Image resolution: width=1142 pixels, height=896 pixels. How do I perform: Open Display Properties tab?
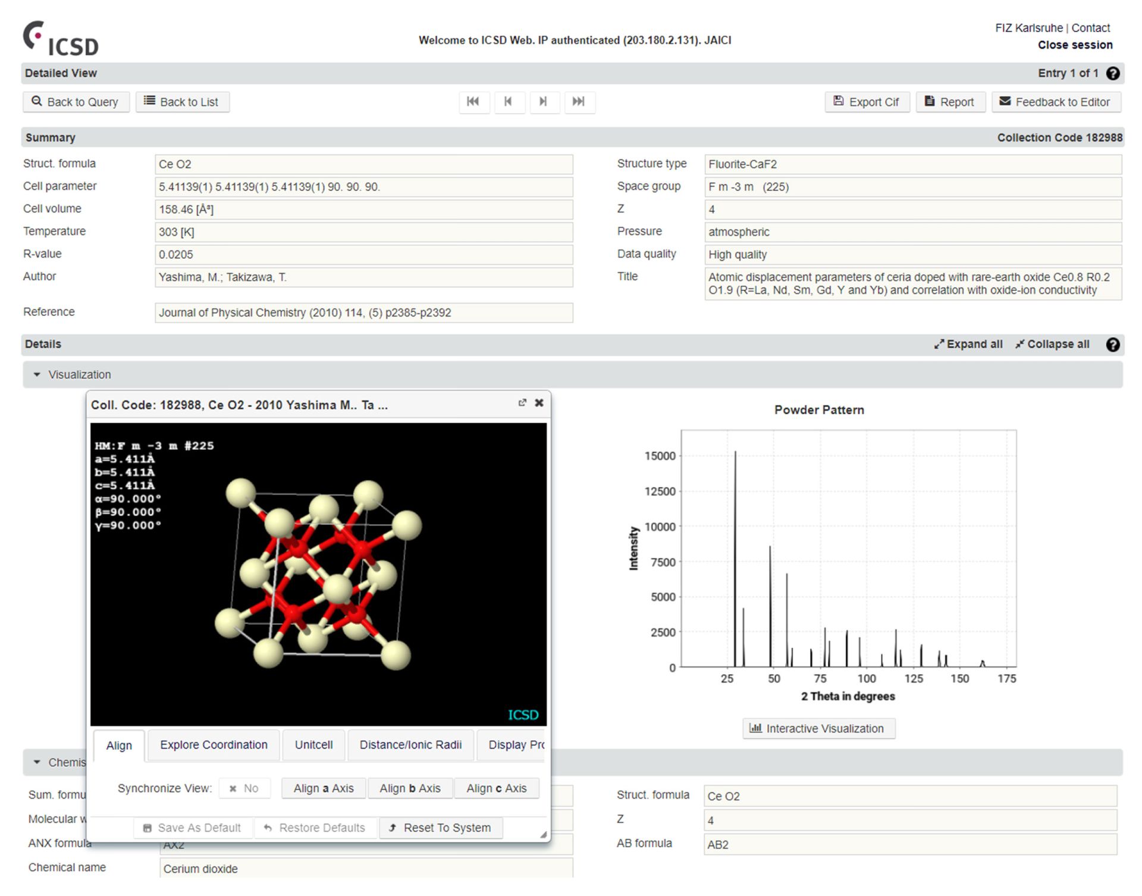pyautogui.click(x=512, y=745)
